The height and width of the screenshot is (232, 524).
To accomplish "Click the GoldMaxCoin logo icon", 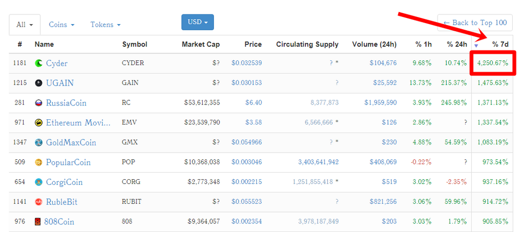I will pyautogui.click(x=38, y=142).
